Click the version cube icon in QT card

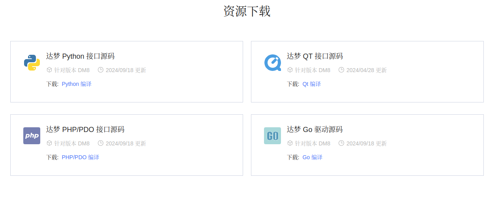[290, 70]
